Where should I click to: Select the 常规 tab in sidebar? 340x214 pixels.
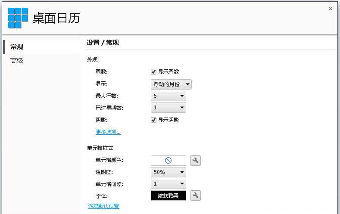tap(17, 47)
